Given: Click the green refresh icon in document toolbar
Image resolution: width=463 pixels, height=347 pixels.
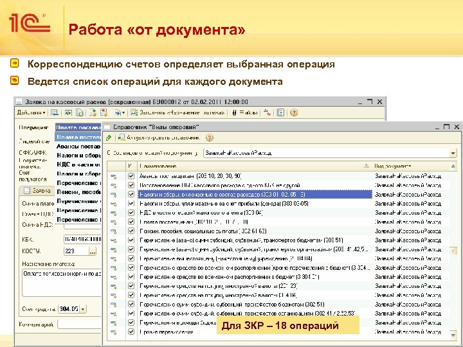Looking at the screenshot, I should (69, 112).
